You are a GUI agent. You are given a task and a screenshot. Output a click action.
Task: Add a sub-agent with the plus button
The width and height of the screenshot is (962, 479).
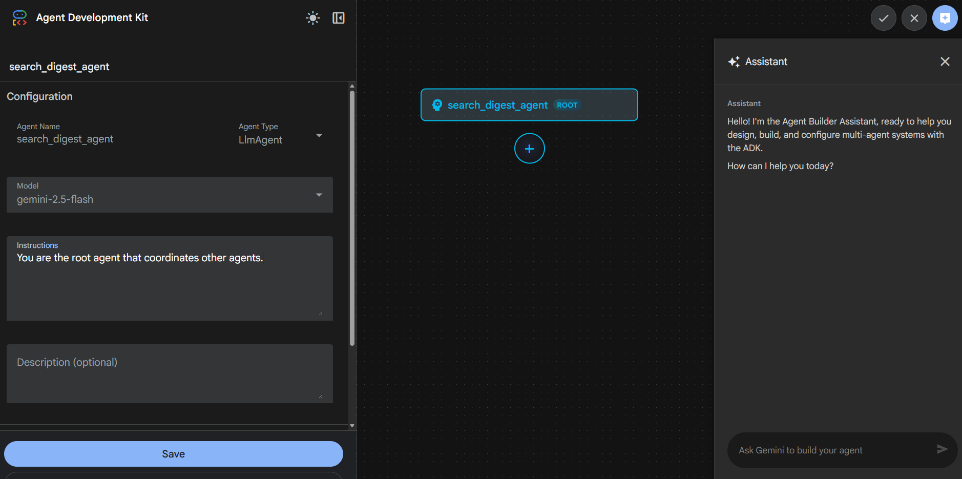529,149
